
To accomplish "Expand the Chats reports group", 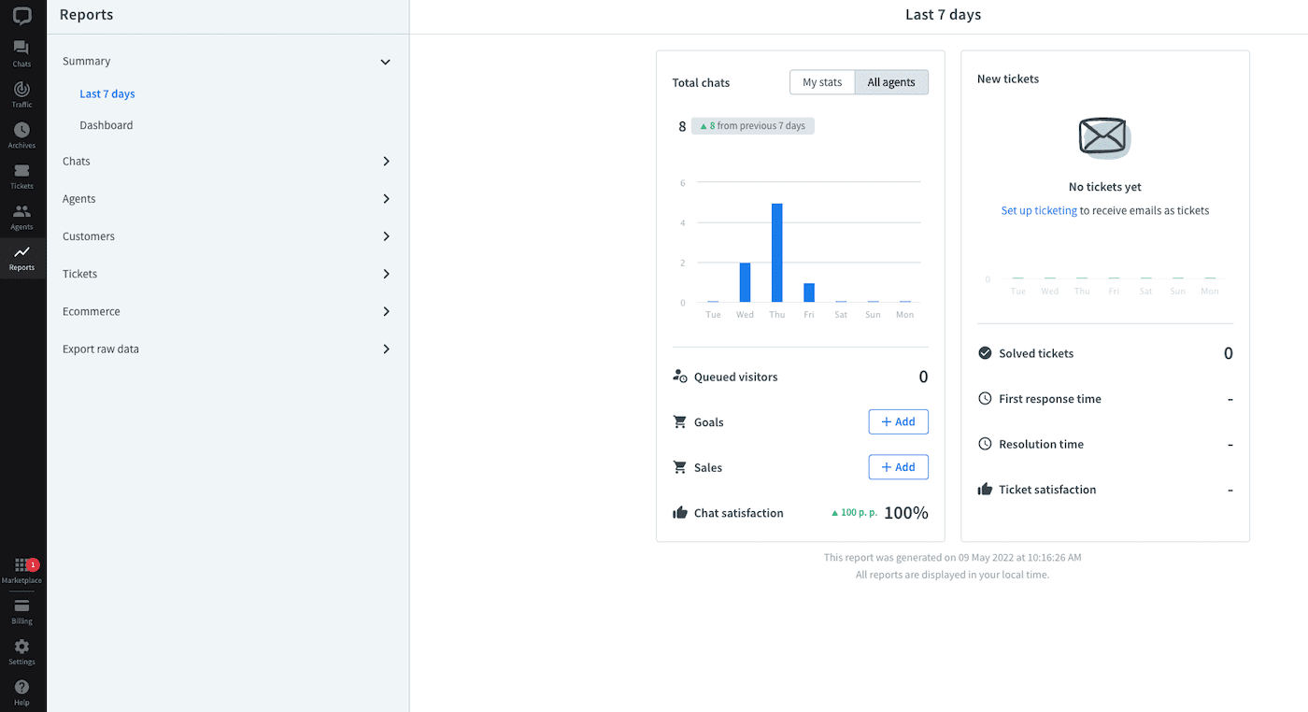I will coord(385,162).
